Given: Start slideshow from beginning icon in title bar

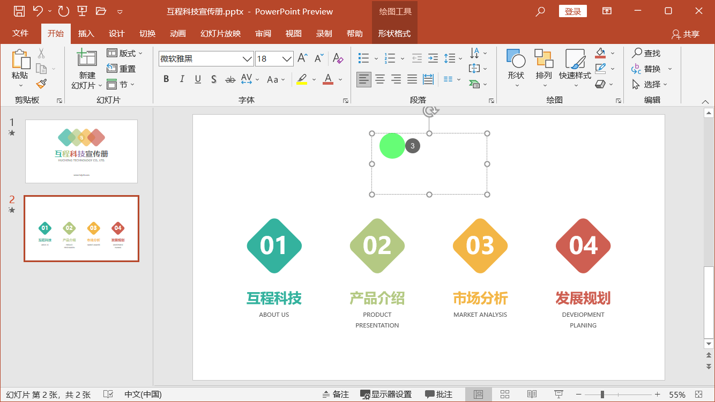Looking at the screenshot, I should pos(82,11).
